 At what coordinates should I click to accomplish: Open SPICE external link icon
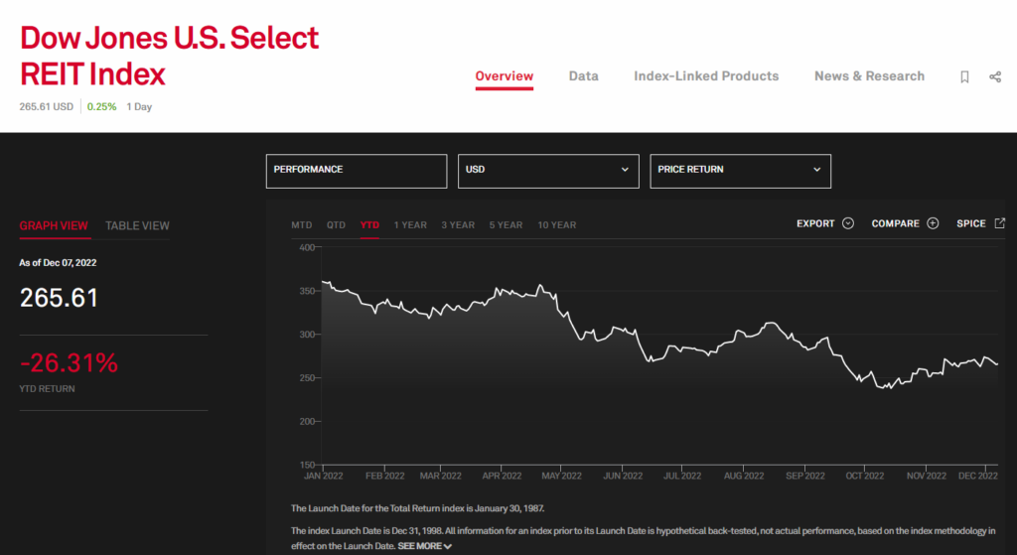(999, 223)
